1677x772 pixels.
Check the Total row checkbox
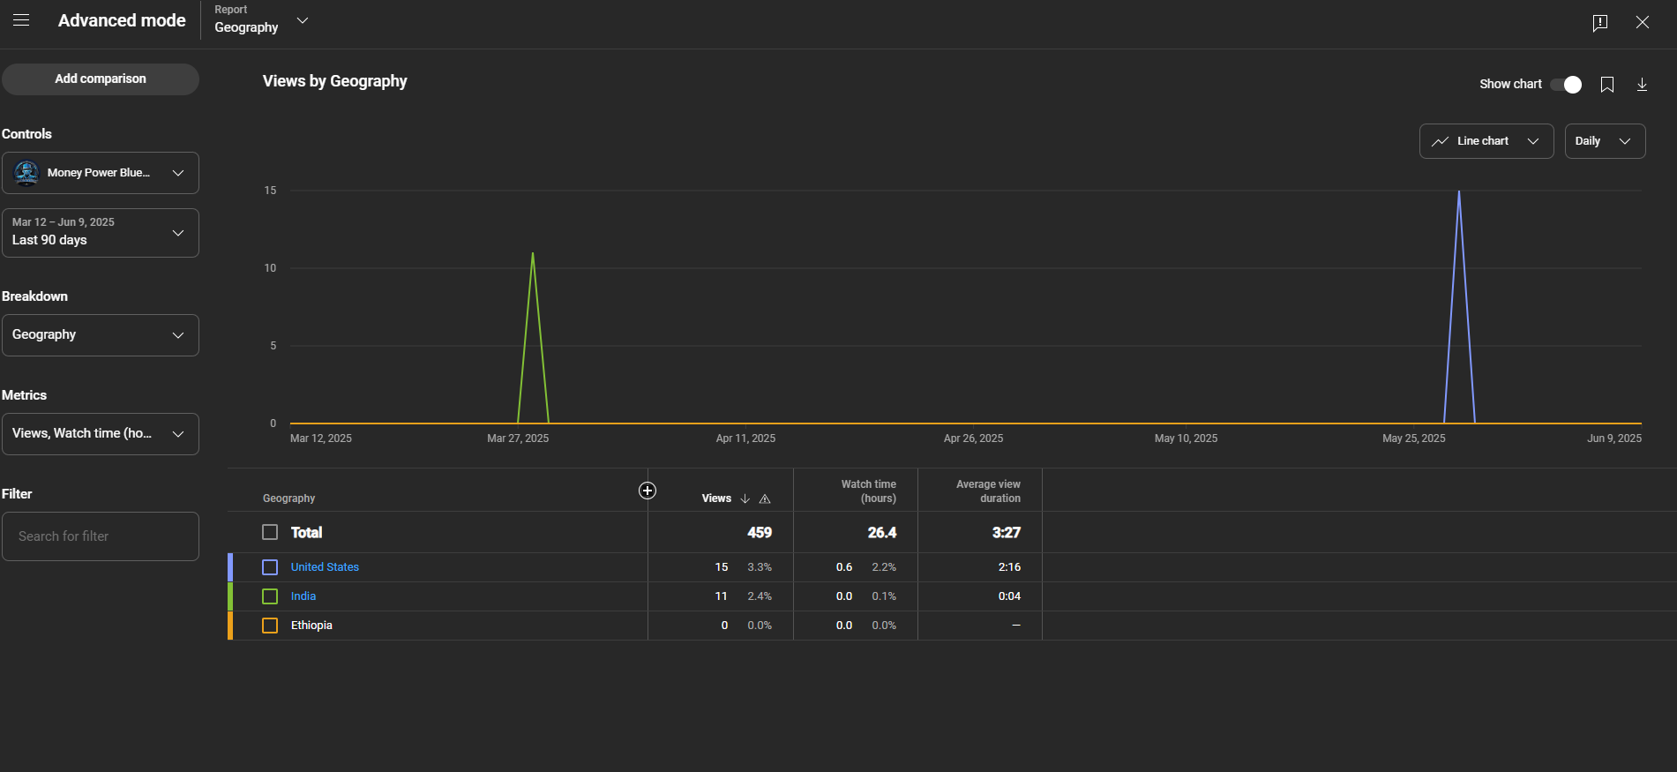tap(270, 532)
